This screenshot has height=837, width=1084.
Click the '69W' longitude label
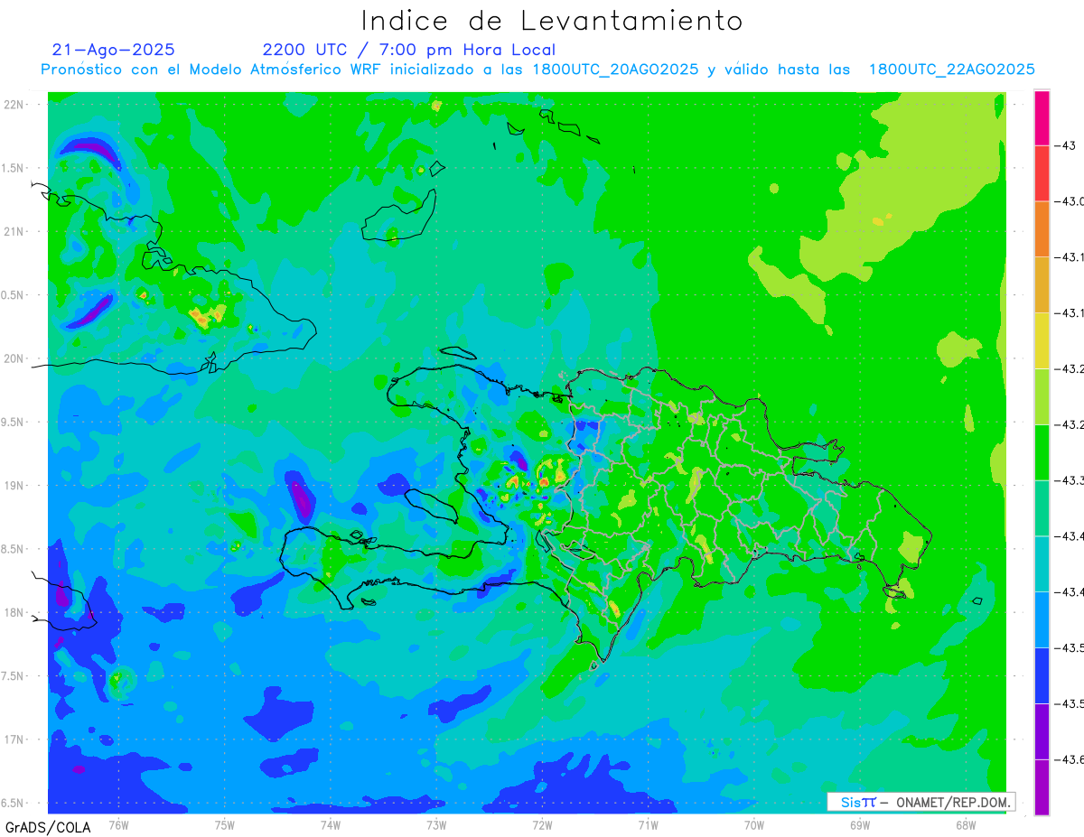[860, 825]
